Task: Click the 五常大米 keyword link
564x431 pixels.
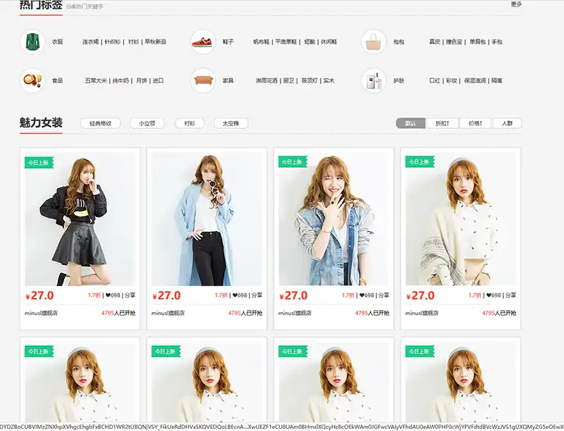Action: (x=96, y=80)
